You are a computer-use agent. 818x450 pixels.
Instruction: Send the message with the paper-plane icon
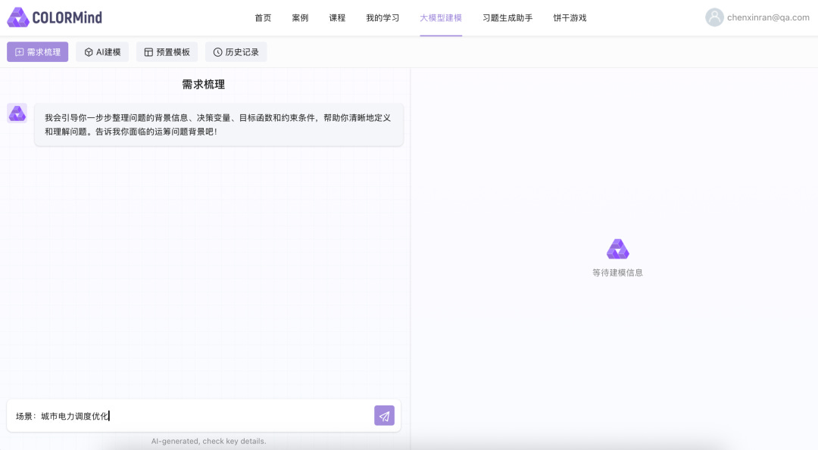[384, 416]
